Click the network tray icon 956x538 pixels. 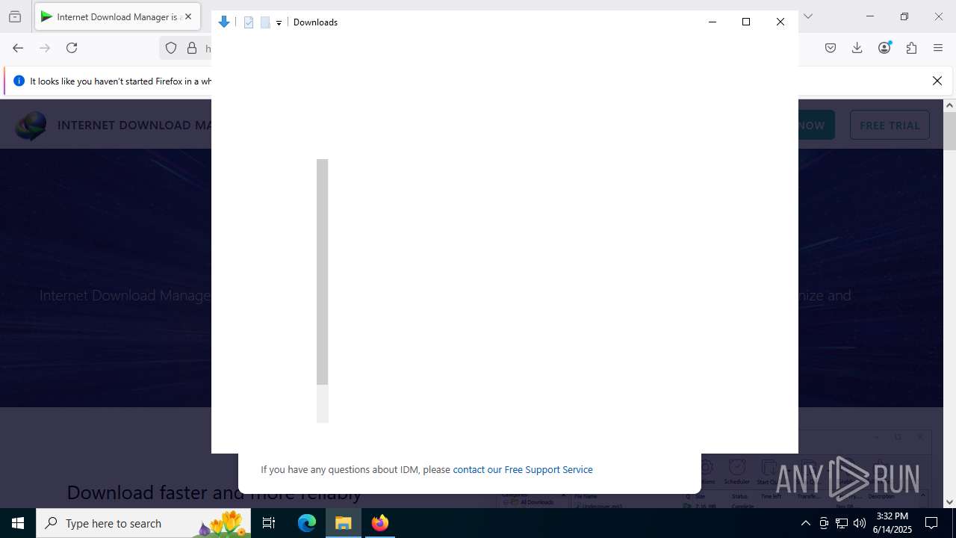click(842, 523)
